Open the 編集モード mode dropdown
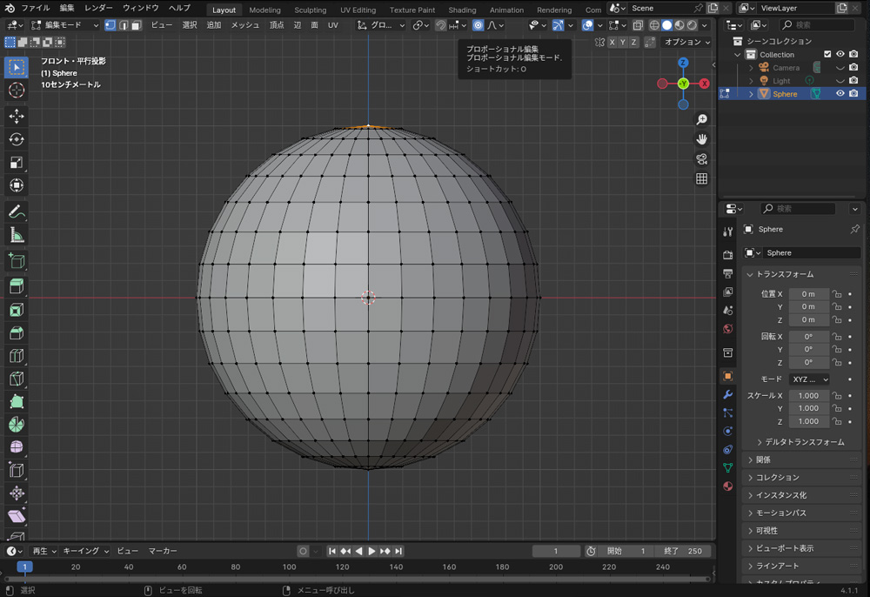The height and width of the screenshot is (597, 870). (x=65, y=25)
